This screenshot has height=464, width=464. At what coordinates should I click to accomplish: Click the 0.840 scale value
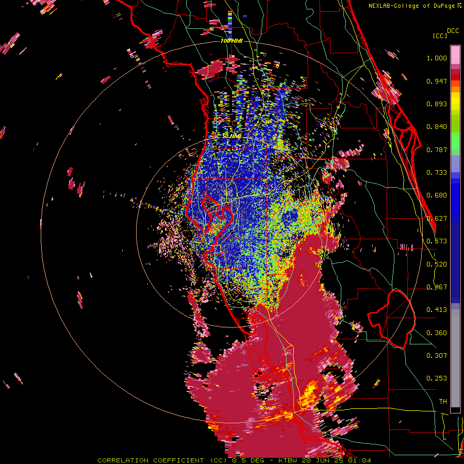click(x=437, y=127)
